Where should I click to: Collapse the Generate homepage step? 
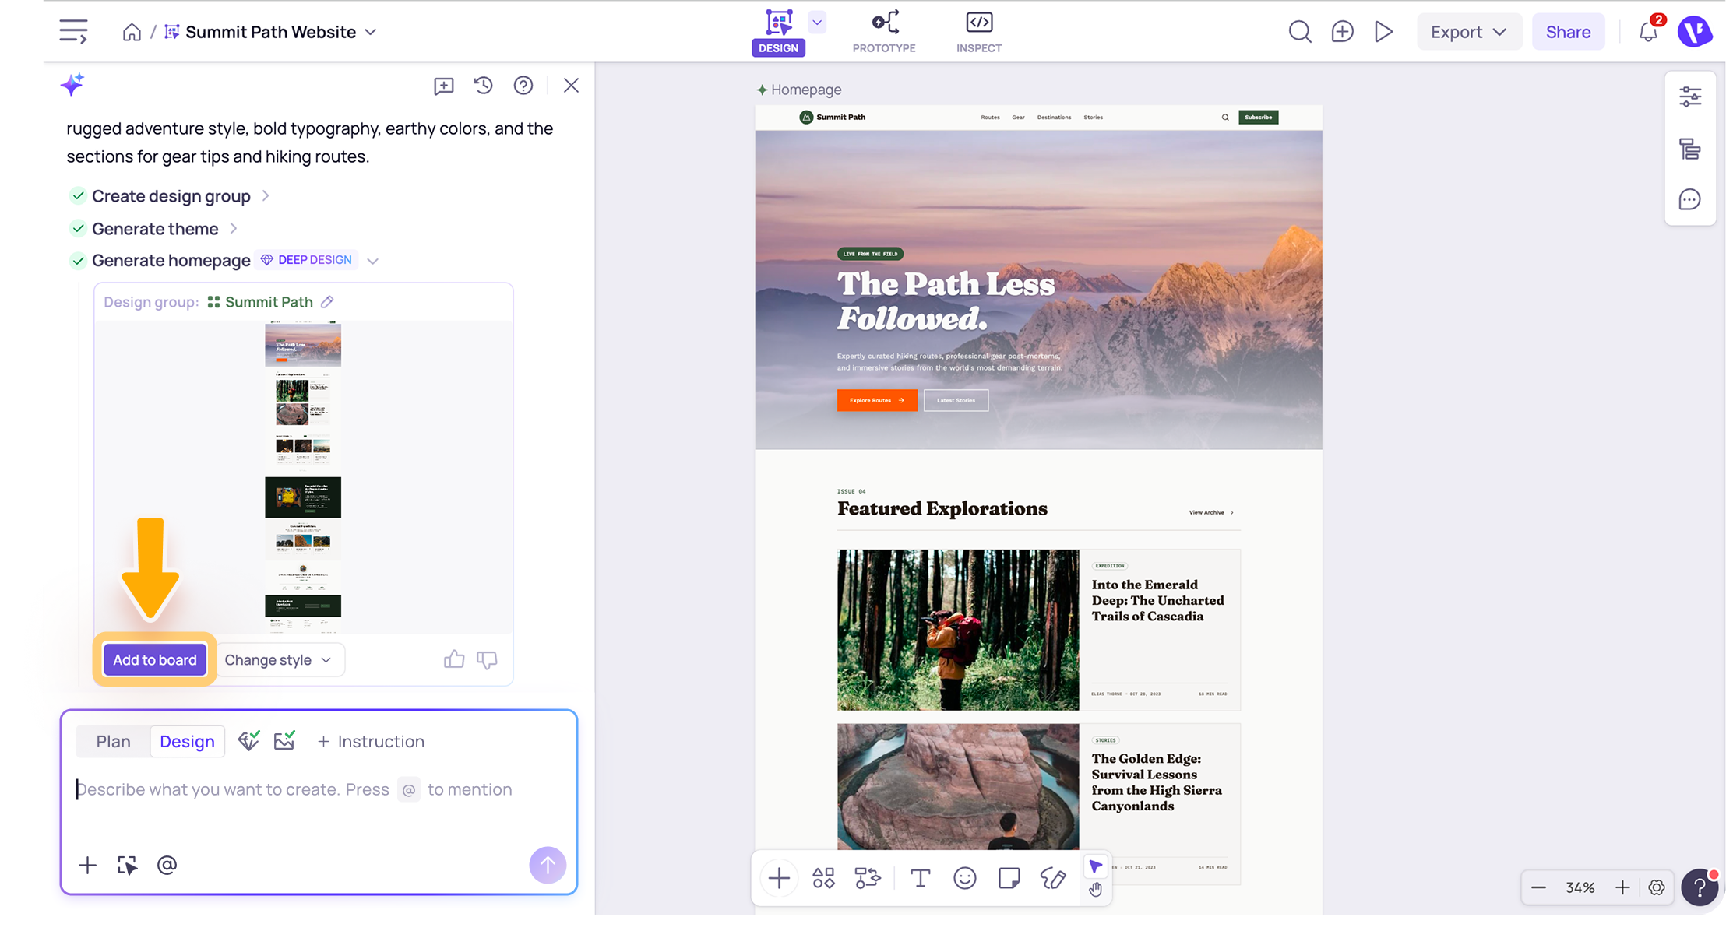click(x=372, y=261)
